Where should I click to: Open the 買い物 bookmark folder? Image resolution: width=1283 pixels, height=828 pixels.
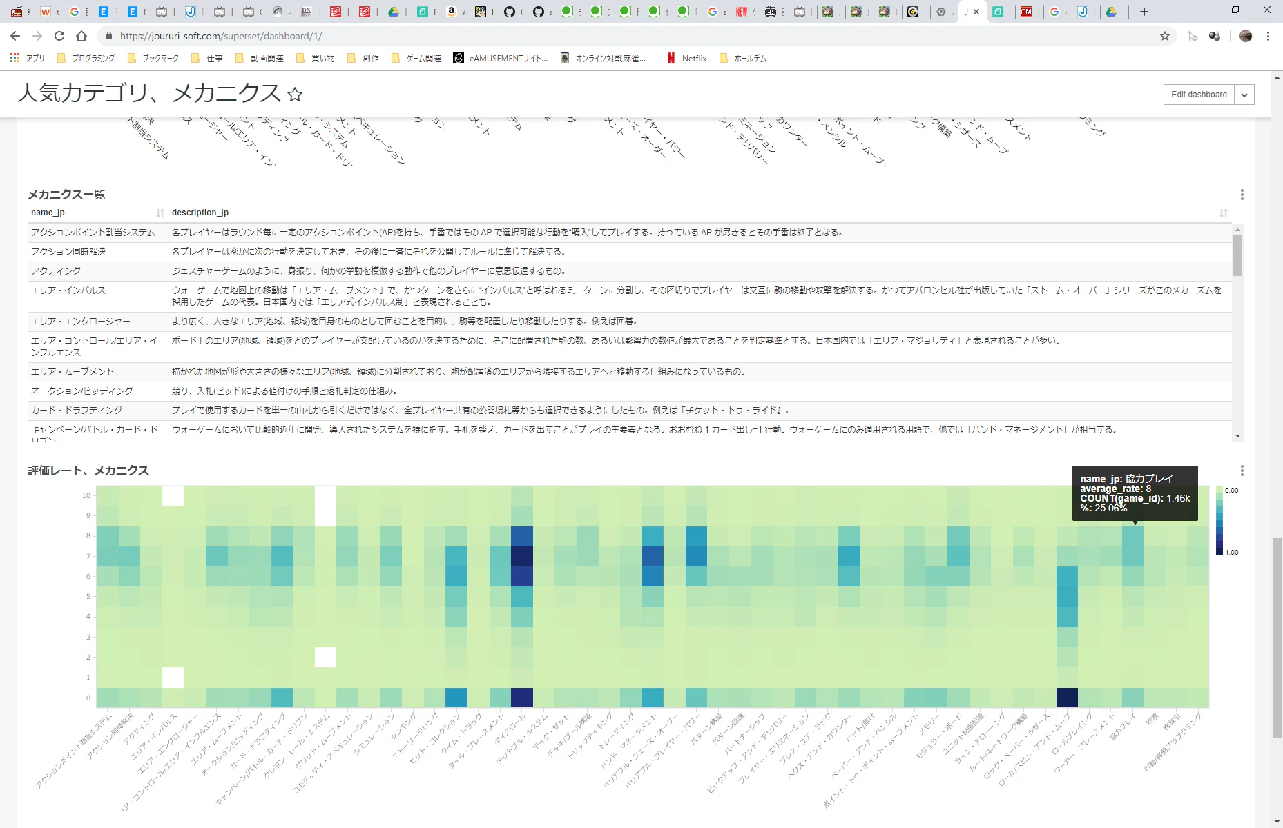[316, 59]
